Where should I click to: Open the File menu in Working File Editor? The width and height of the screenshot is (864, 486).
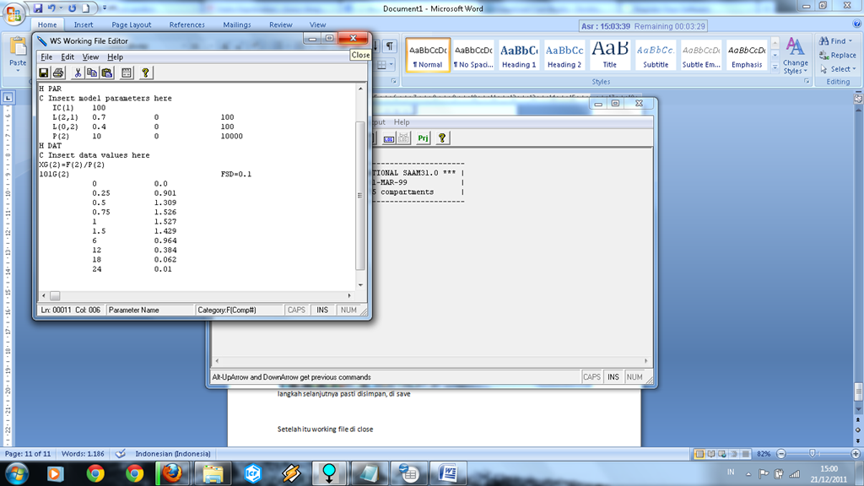pos(46,57)
